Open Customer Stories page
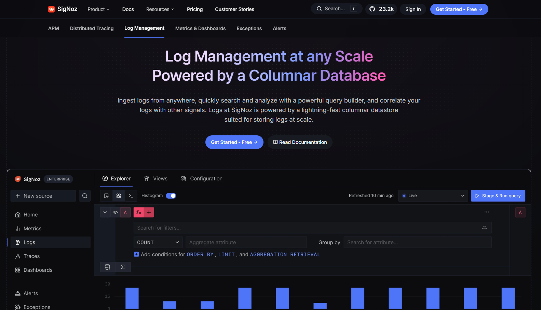541x310 pixels. coord(234,9)
